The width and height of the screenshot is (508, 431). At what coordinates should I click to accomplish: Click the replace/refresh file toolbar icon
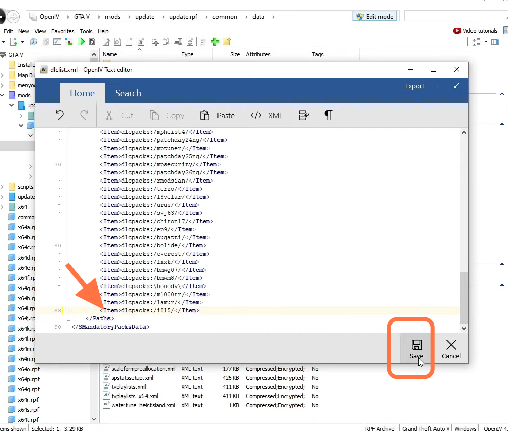click(x=190, y=42)
